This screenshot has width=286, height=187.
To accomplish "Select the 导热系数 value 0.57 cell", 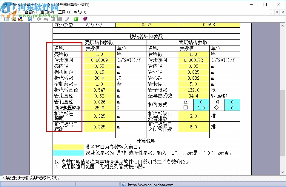I will click(147, 25).
